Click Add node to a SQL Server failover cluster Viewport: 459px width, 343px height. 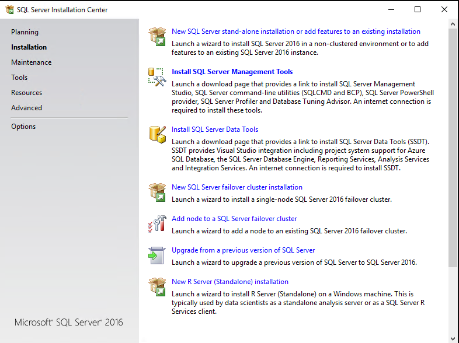(234, 219)
